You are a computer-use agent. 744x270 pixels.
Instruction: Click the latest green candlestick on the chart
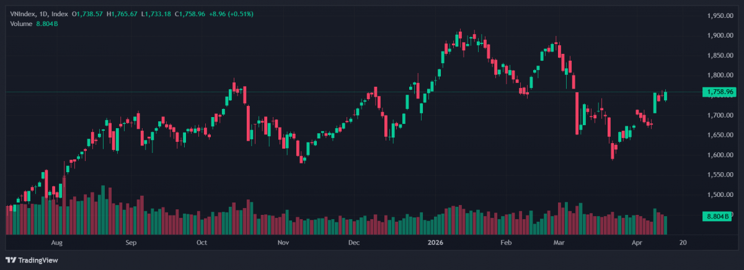tap(666, 95)
